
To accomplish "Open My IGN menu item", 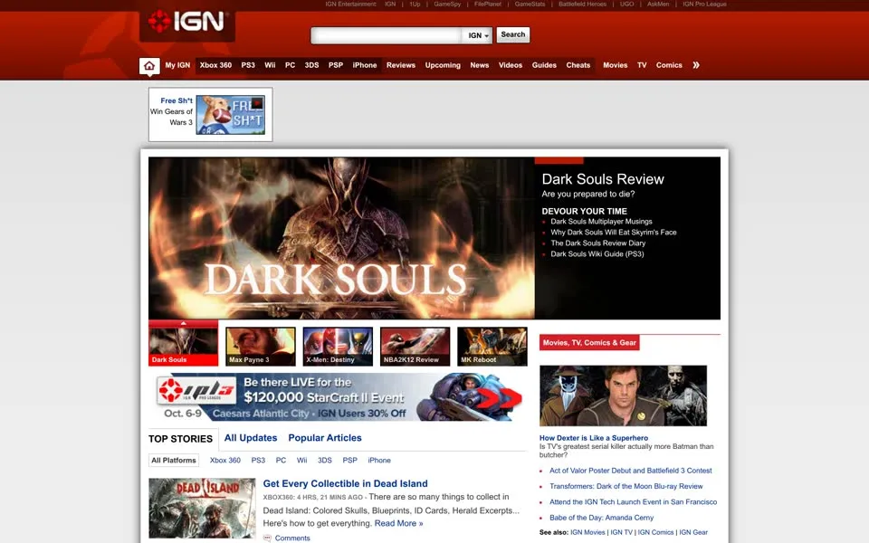I will [x=177, y=65].
